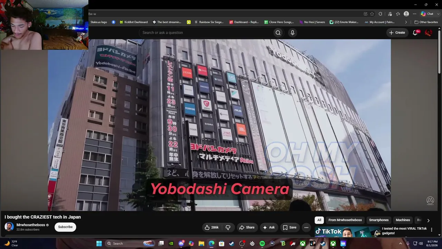Open NVIDIA app from the taskbar
Viewport: 442px width, 249px height.
tap(171, 243)
